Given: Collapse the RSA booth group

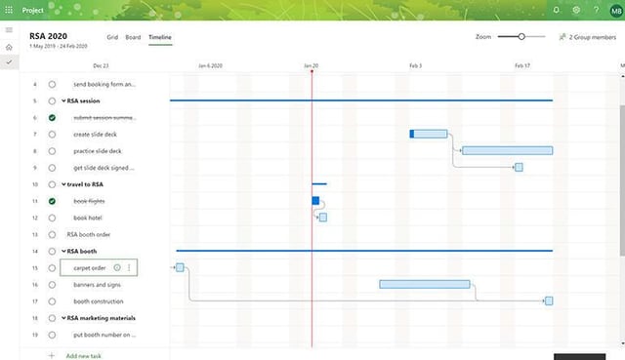Looking at the screenshot, I should tap(63, 252).
